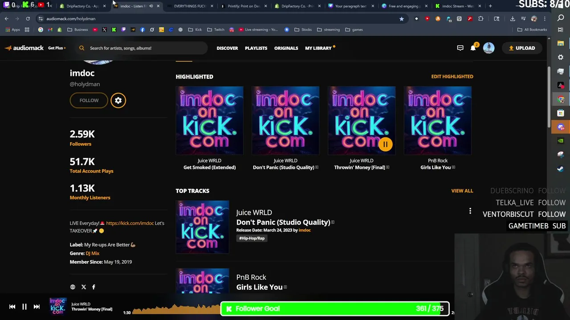Open the messages chat icon

(x=460, y=48)
